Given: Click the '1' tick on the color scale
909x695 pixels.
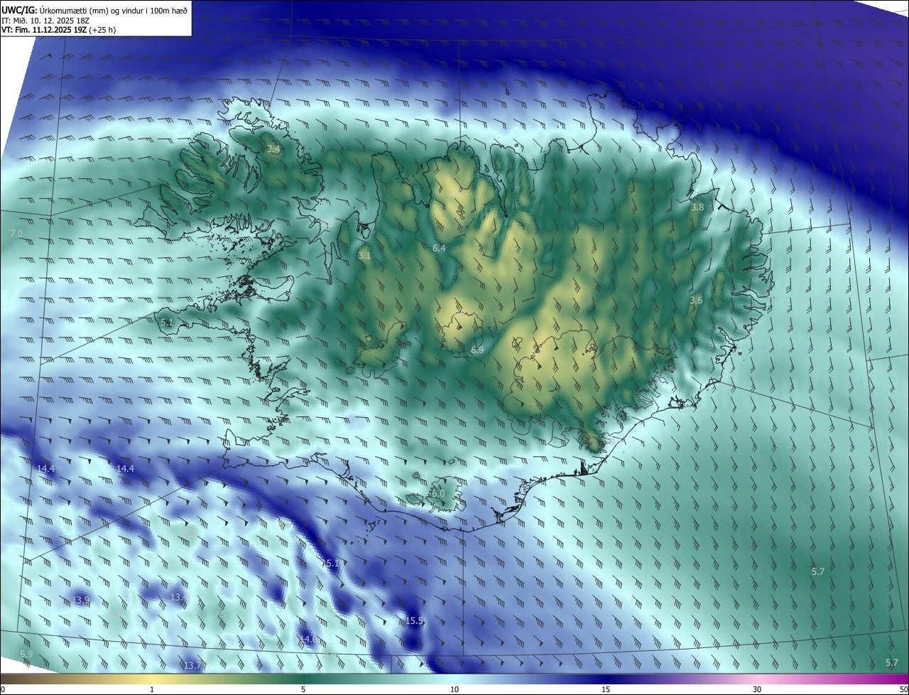Looking at the screenshot, I should 152,689.
